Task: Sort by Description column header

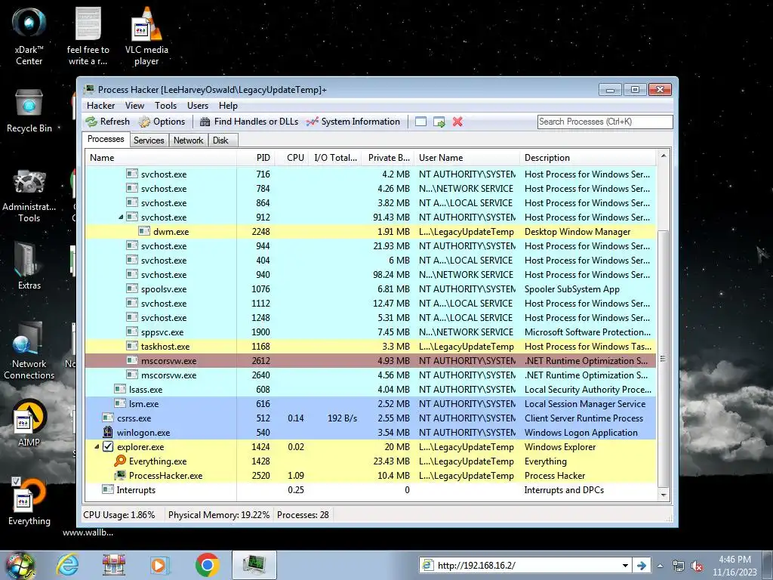Action: tap(587, 158)
